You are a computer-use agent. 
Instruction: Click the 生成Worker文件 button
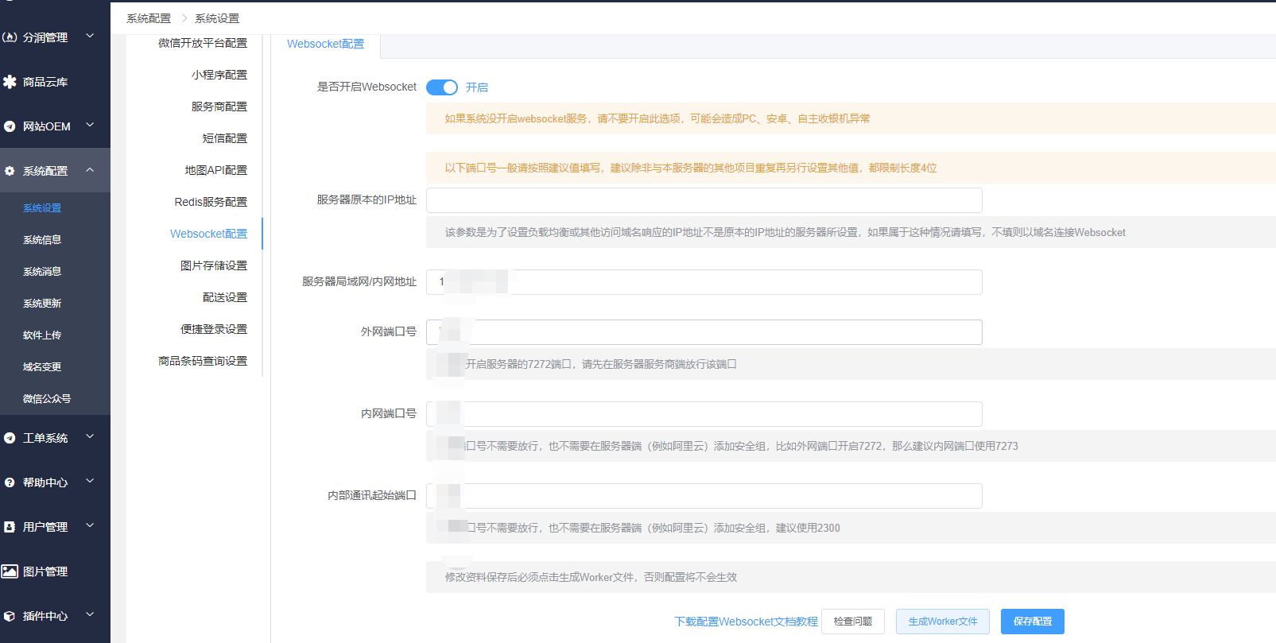point(942,622)
